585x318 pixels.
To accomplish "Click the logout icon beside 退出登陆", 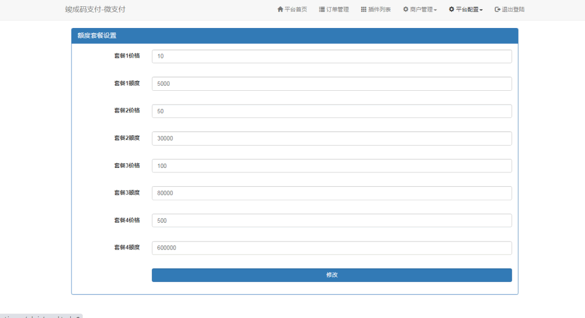I will [x=498, y=10].
